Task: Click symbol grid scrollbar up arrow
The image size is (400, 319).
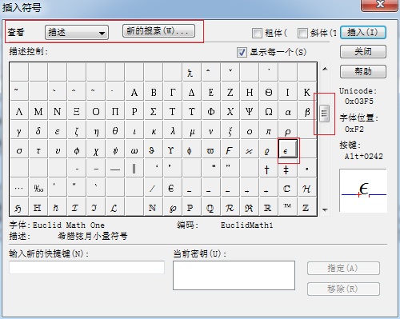Action: [325, 69]
